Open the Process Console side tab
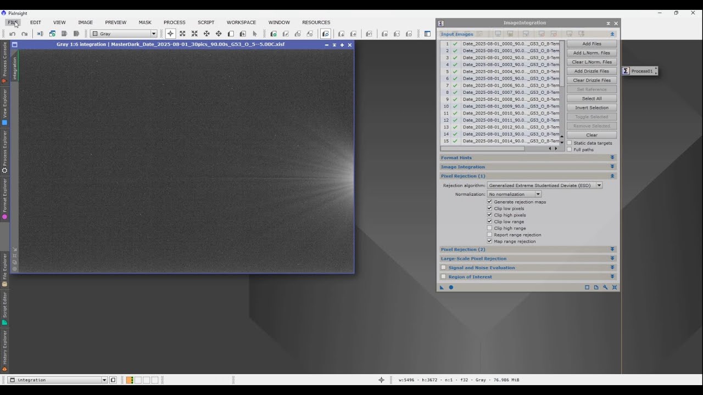 tap(4, 63)
